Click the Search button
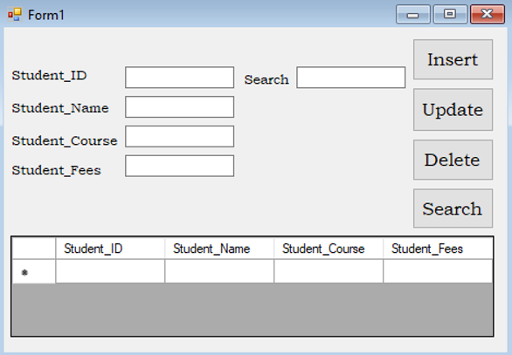This screenshot has width=512, height=355. coord(453,208)
